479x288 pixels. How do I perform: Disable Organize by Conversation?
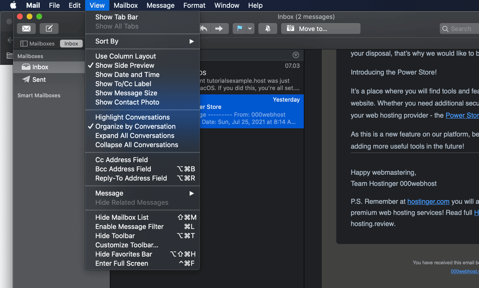click(x=136, y=126)
